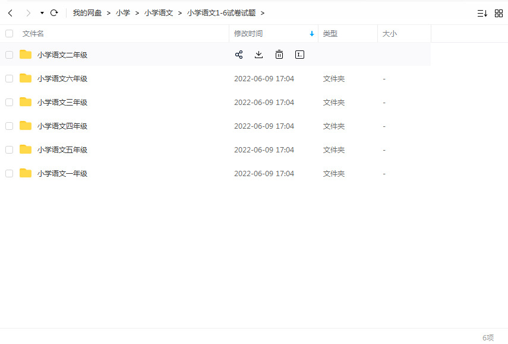Image resolution: width=508 pixels, height=344 pixels.
Task: Open folder name 小学语文二年级
Action: coord(62,55)
